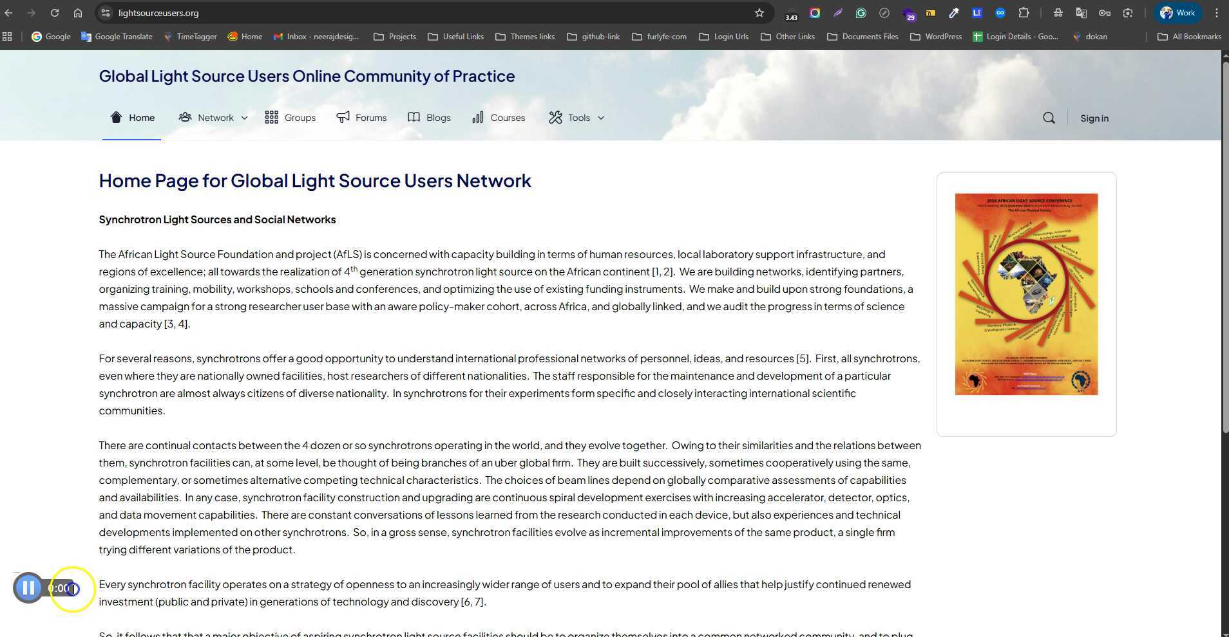Open the Courses nav item

coord(499,118)
